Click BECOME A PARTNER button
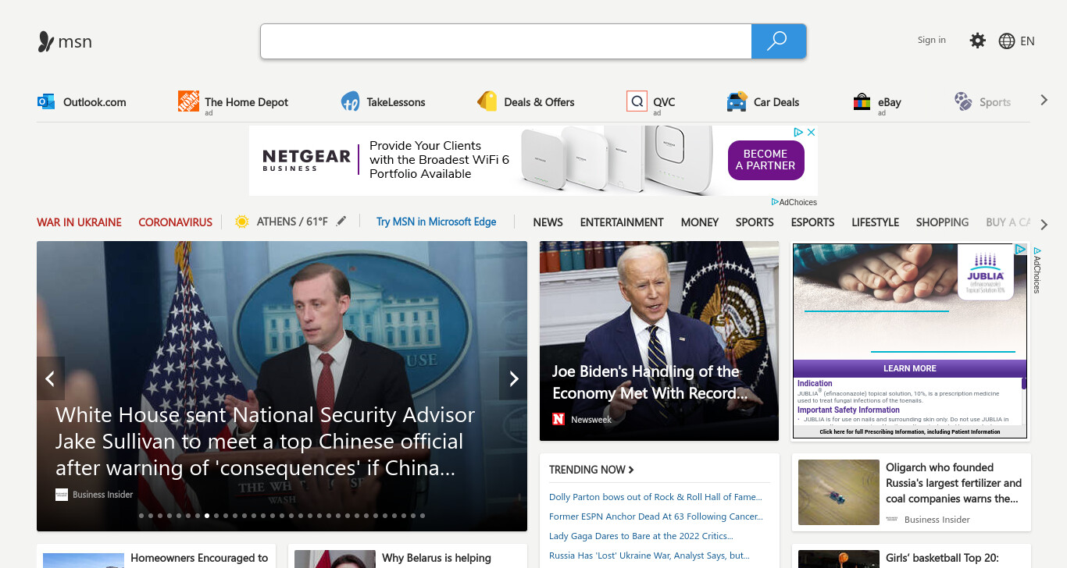This screenshot has width=1067, height=568. coord(765,160)
